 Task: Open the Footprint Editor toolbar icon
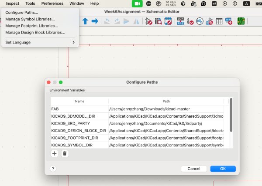click(168, 21)
